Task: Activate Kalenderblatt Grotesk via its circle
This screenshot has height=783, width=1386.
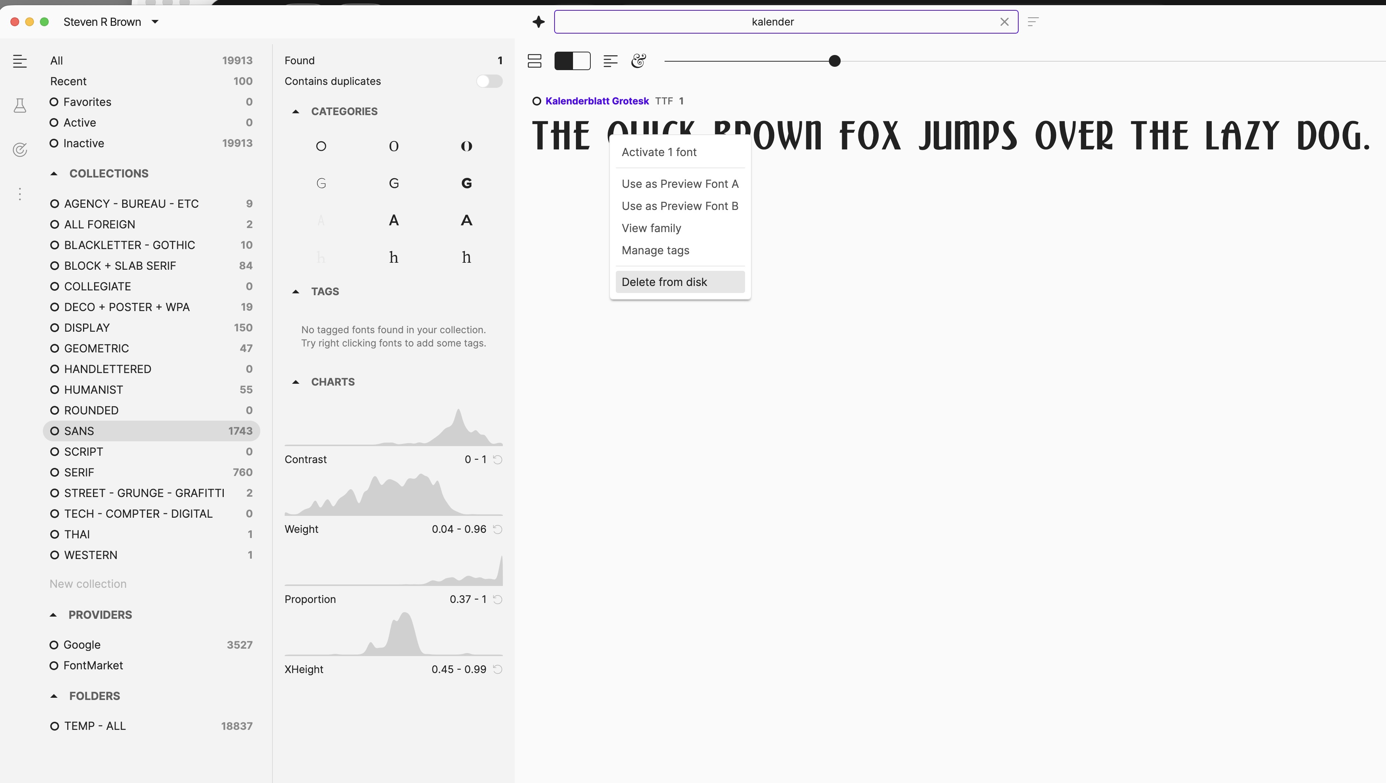Action: tap(536, 101)
